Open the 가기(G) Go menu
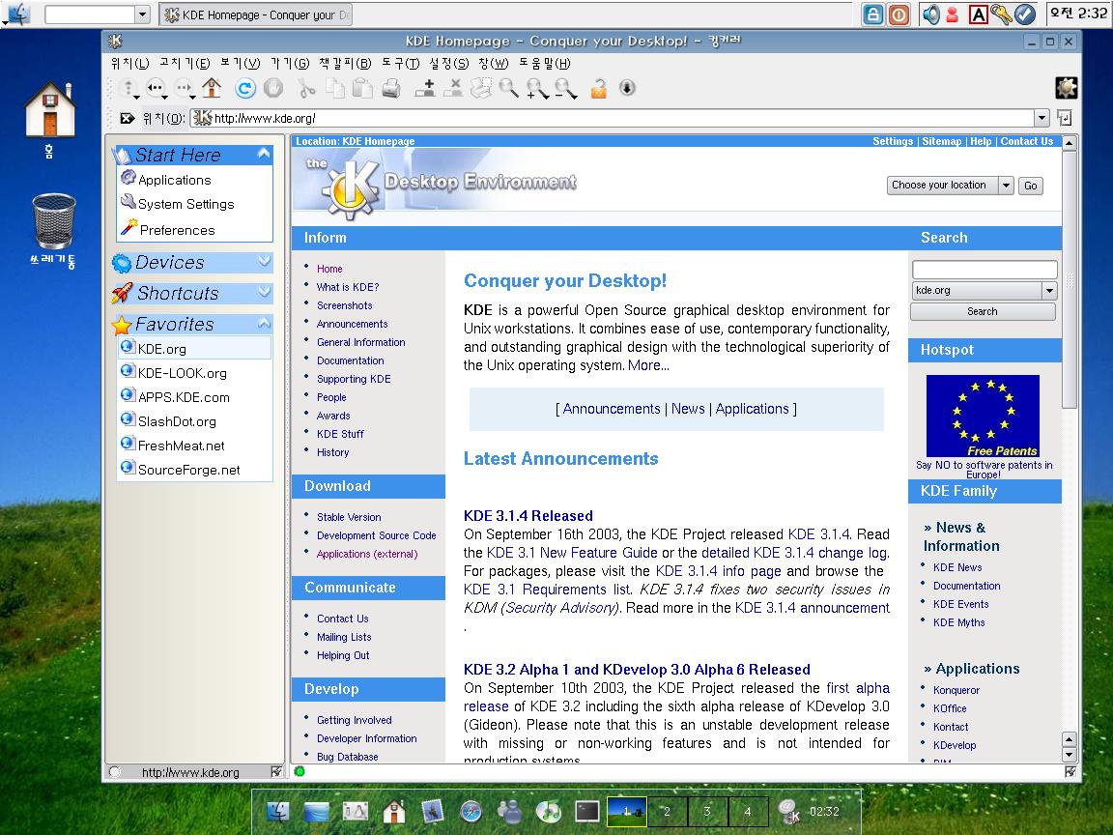This screenshot has width=1113, height=835. tap(290, 63)
